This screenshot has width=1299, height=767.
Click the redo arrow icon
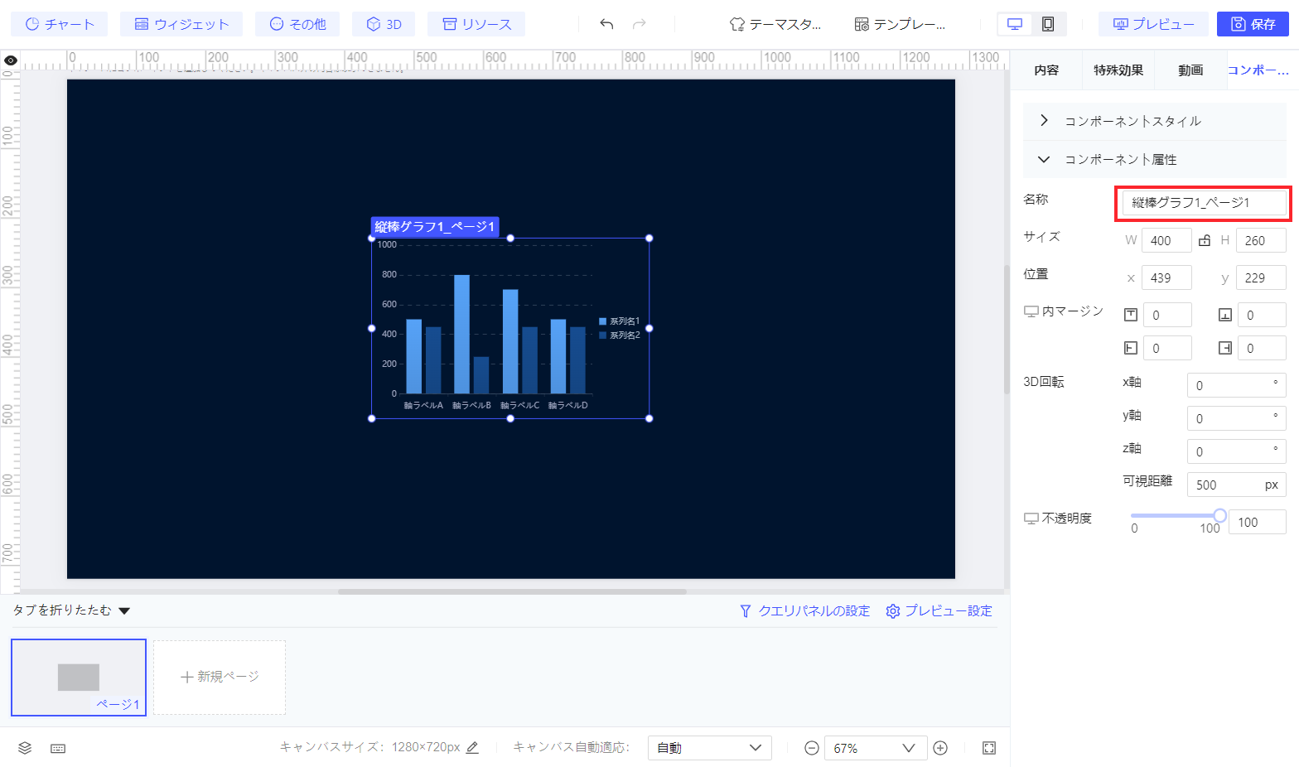point(639,24)
